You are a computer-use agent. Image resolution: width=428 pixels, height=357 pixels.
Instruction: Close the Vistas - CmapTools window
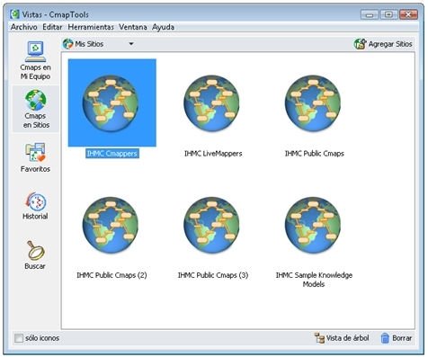point(408,14)
